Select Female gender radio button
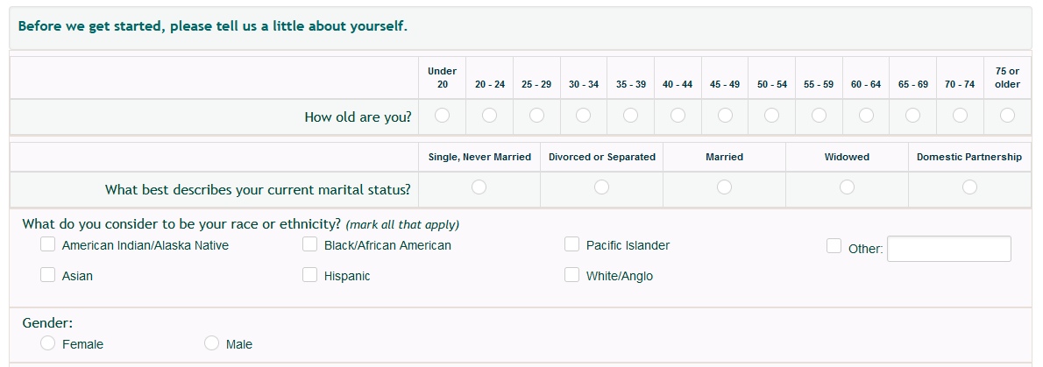Screen dimensions: 1043x367 [48, 343]
